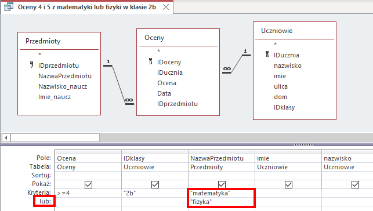Uncheck the Pokaż checkbox for NazwaPrzedmiotu column
Image resolution: width=373 pixels, height=211 pixels.
[x=222, y=184]
